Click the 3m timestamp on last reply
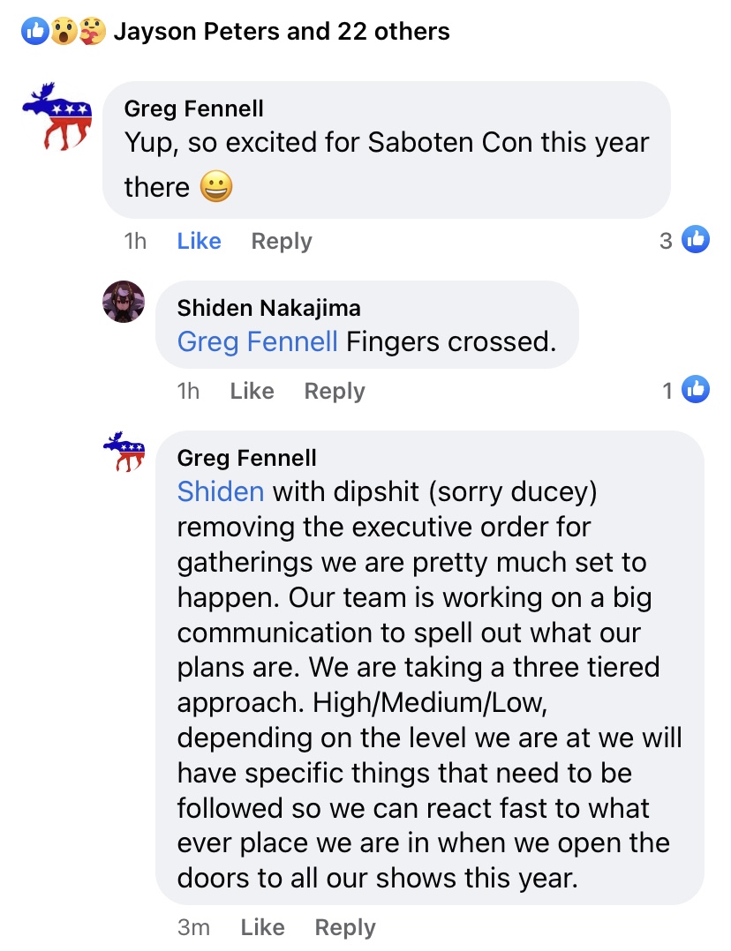731x951 pixels. click(193, 927)
